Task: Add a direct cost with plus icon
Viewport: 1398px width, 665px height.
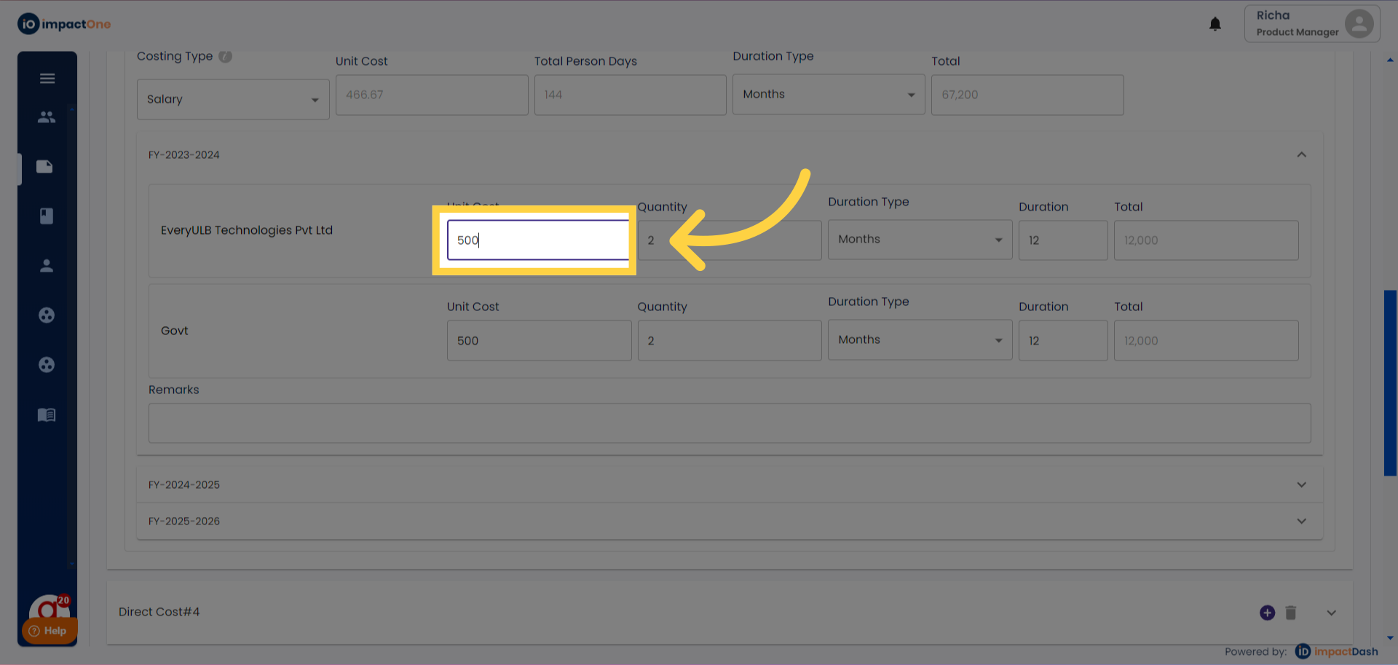Action: click(1267, 613)
